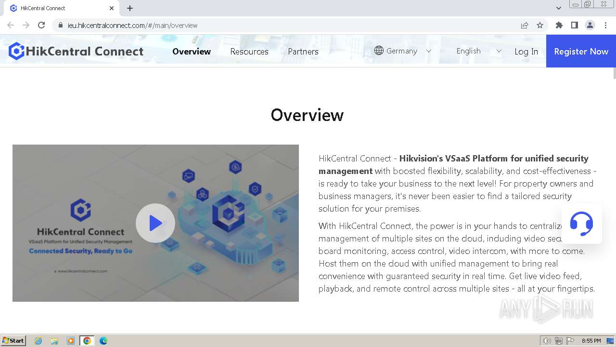
Task: Click the Overview page heading
Action: tap(307, 115)
